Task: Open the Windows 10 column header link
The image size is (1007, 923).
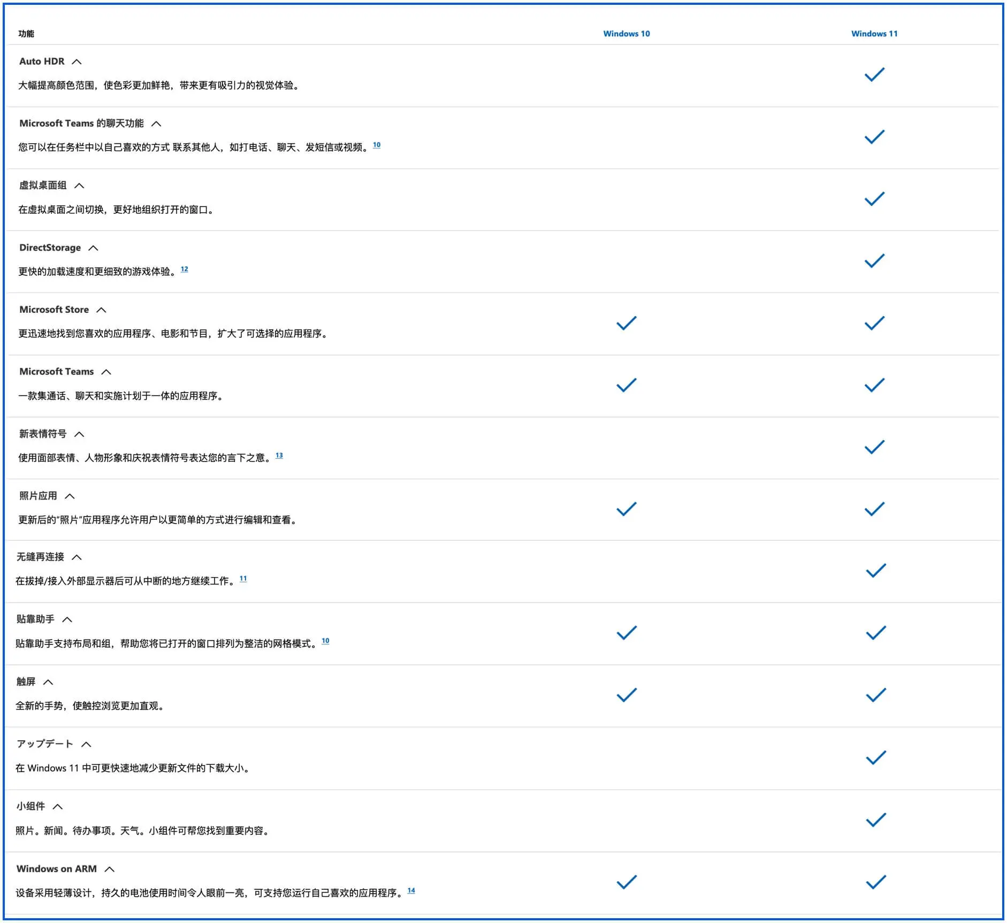Action: click(x=627, y=34)
